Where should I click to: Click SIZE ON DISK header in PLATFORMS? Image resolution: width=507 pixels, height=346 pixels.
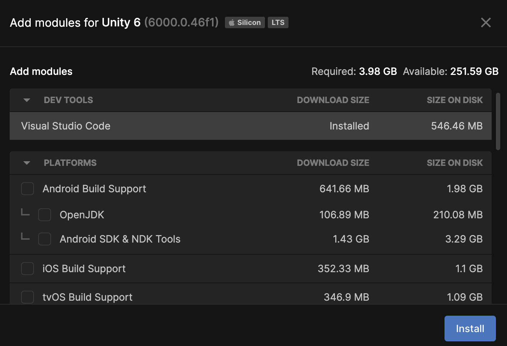(x=455, y=163)
